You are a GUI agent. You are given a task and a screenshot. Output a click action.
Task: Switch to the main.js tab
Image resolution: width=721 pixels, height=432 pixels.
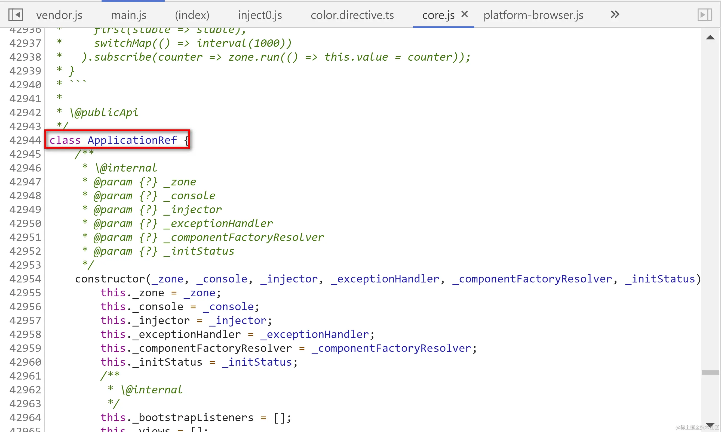128,15
